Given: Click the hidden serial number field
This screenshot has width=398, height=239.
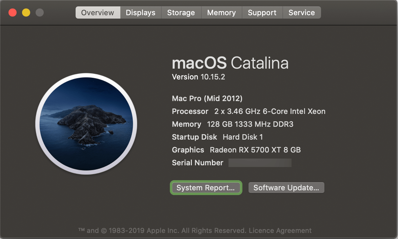Looking at the screenshot, I should (x=260, y=163).
